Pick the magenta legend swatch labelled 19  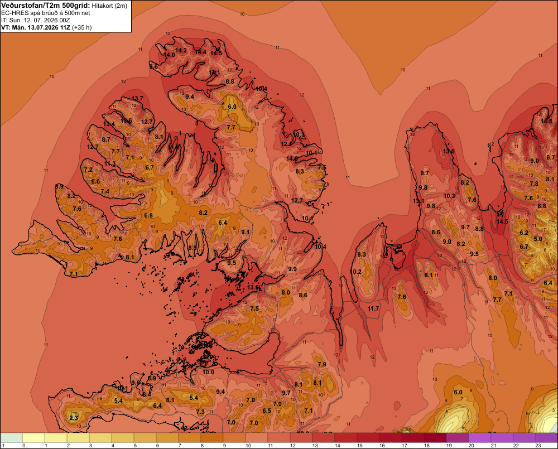(x=458, y=438)
